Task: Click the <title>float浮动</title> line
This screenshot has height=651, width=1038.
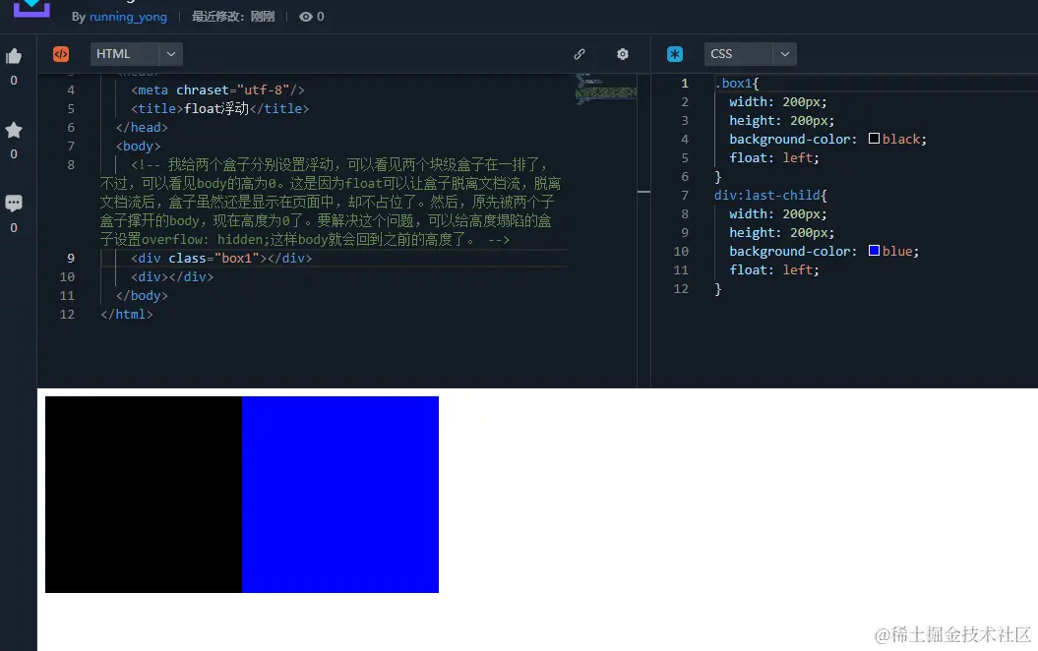Action: click(219, 108)
